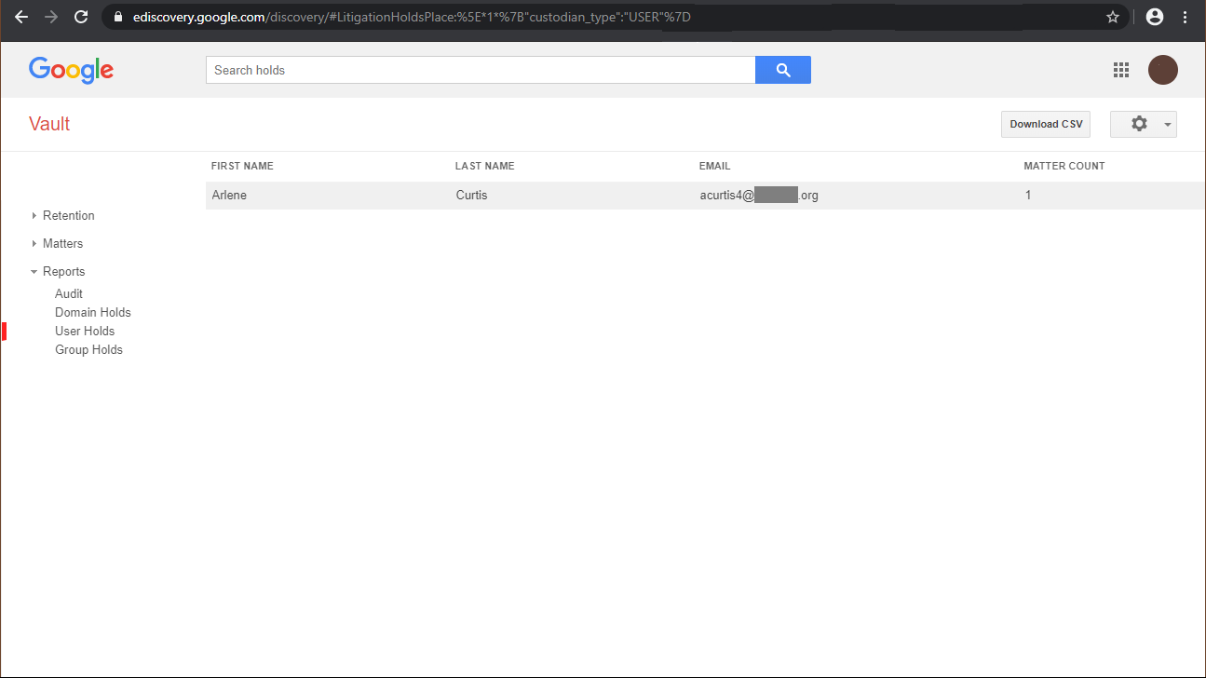Click the blue search magnifier button

point(782,70)
